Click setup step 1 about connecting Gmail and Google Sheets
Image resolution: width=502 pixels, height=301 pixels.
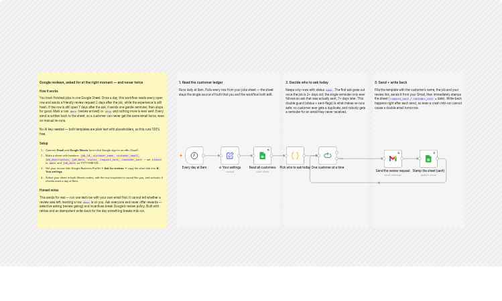pyautogui.click(x=92, y=150)
